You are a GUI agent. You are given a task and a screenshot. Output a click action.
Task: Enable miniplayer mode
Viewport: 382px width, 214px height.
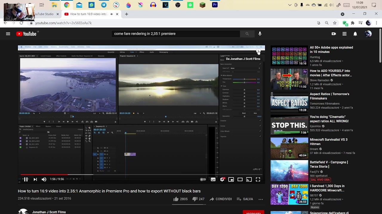(x=231, y=180)
